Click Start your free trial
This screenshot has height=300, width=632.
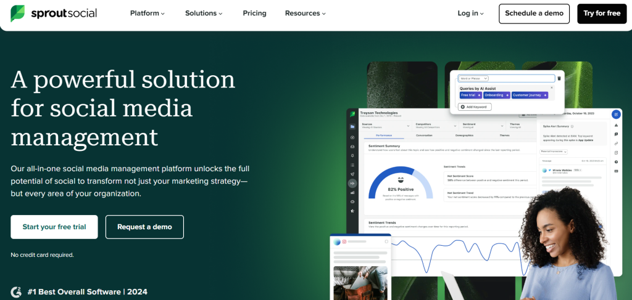click(54, 227)
